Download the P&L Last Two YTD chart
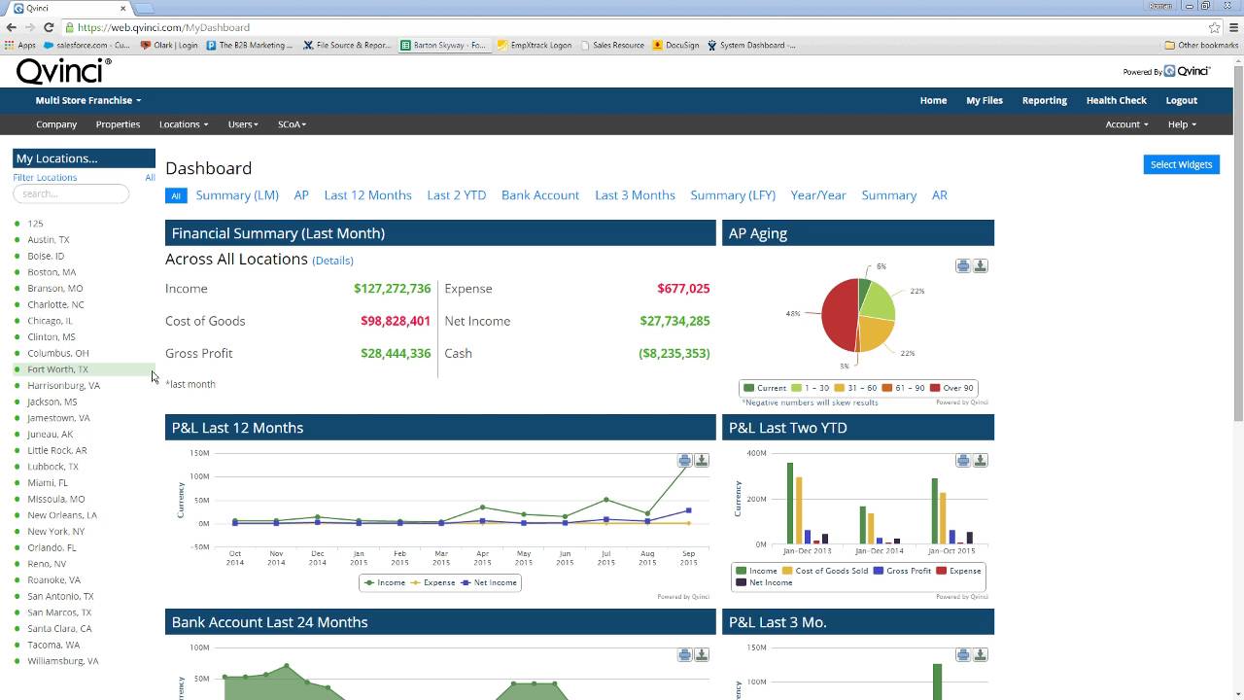Image resolution: width=1244 pixels, height=700 pixels. tap(981, 460)
